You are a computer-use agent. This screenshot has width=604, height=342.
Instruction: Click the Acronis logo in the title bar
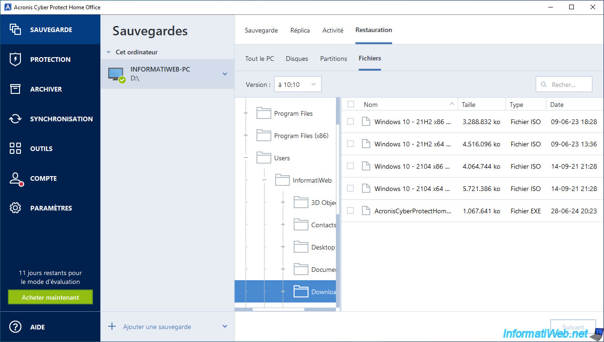[7, 7]
